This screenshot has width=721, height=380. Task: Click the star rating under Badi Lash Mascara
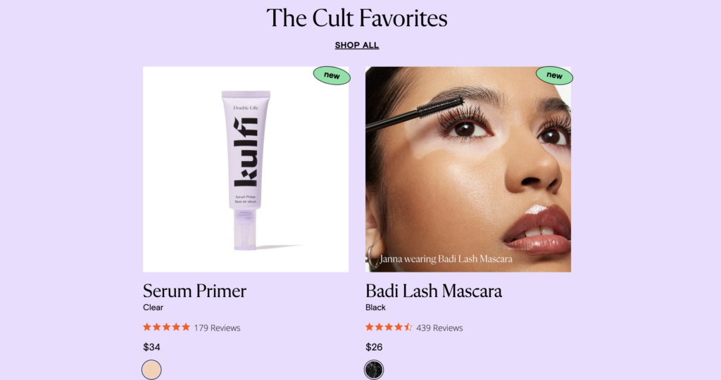pos(389,327)
